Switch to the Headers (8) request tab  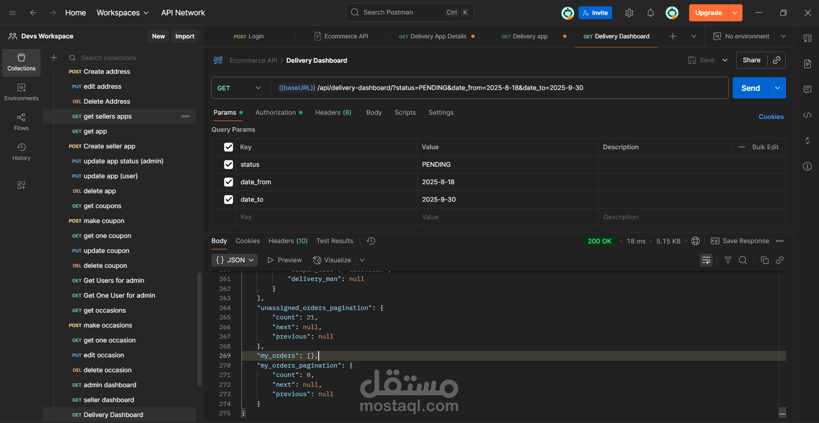333,113
